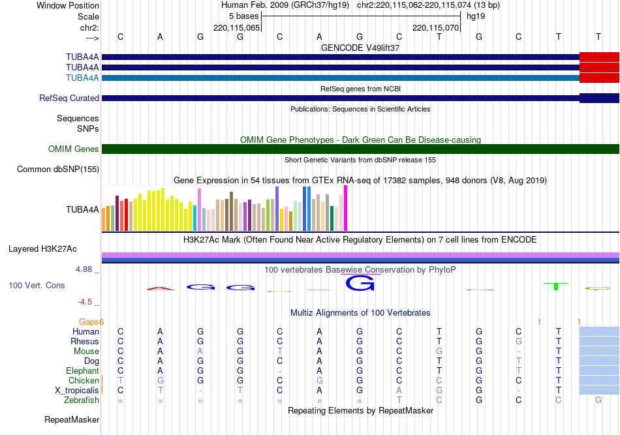Click the Dog species label
This screenshot has width=620, height=435.
coord(92,361)
